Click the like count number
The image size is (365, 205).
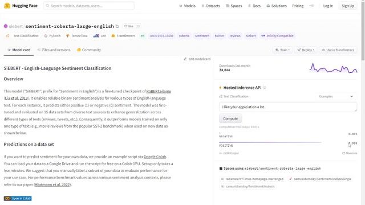tap(138, 26)
